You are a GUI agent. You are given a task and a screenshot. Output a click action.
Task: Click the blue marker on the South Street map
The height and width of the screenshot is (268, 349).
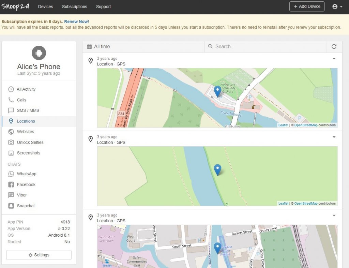217,248
